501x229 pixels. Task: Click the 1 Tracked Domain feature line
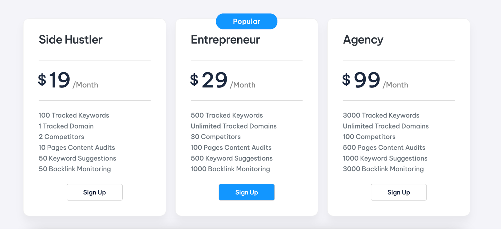click(x=66, y=126)
